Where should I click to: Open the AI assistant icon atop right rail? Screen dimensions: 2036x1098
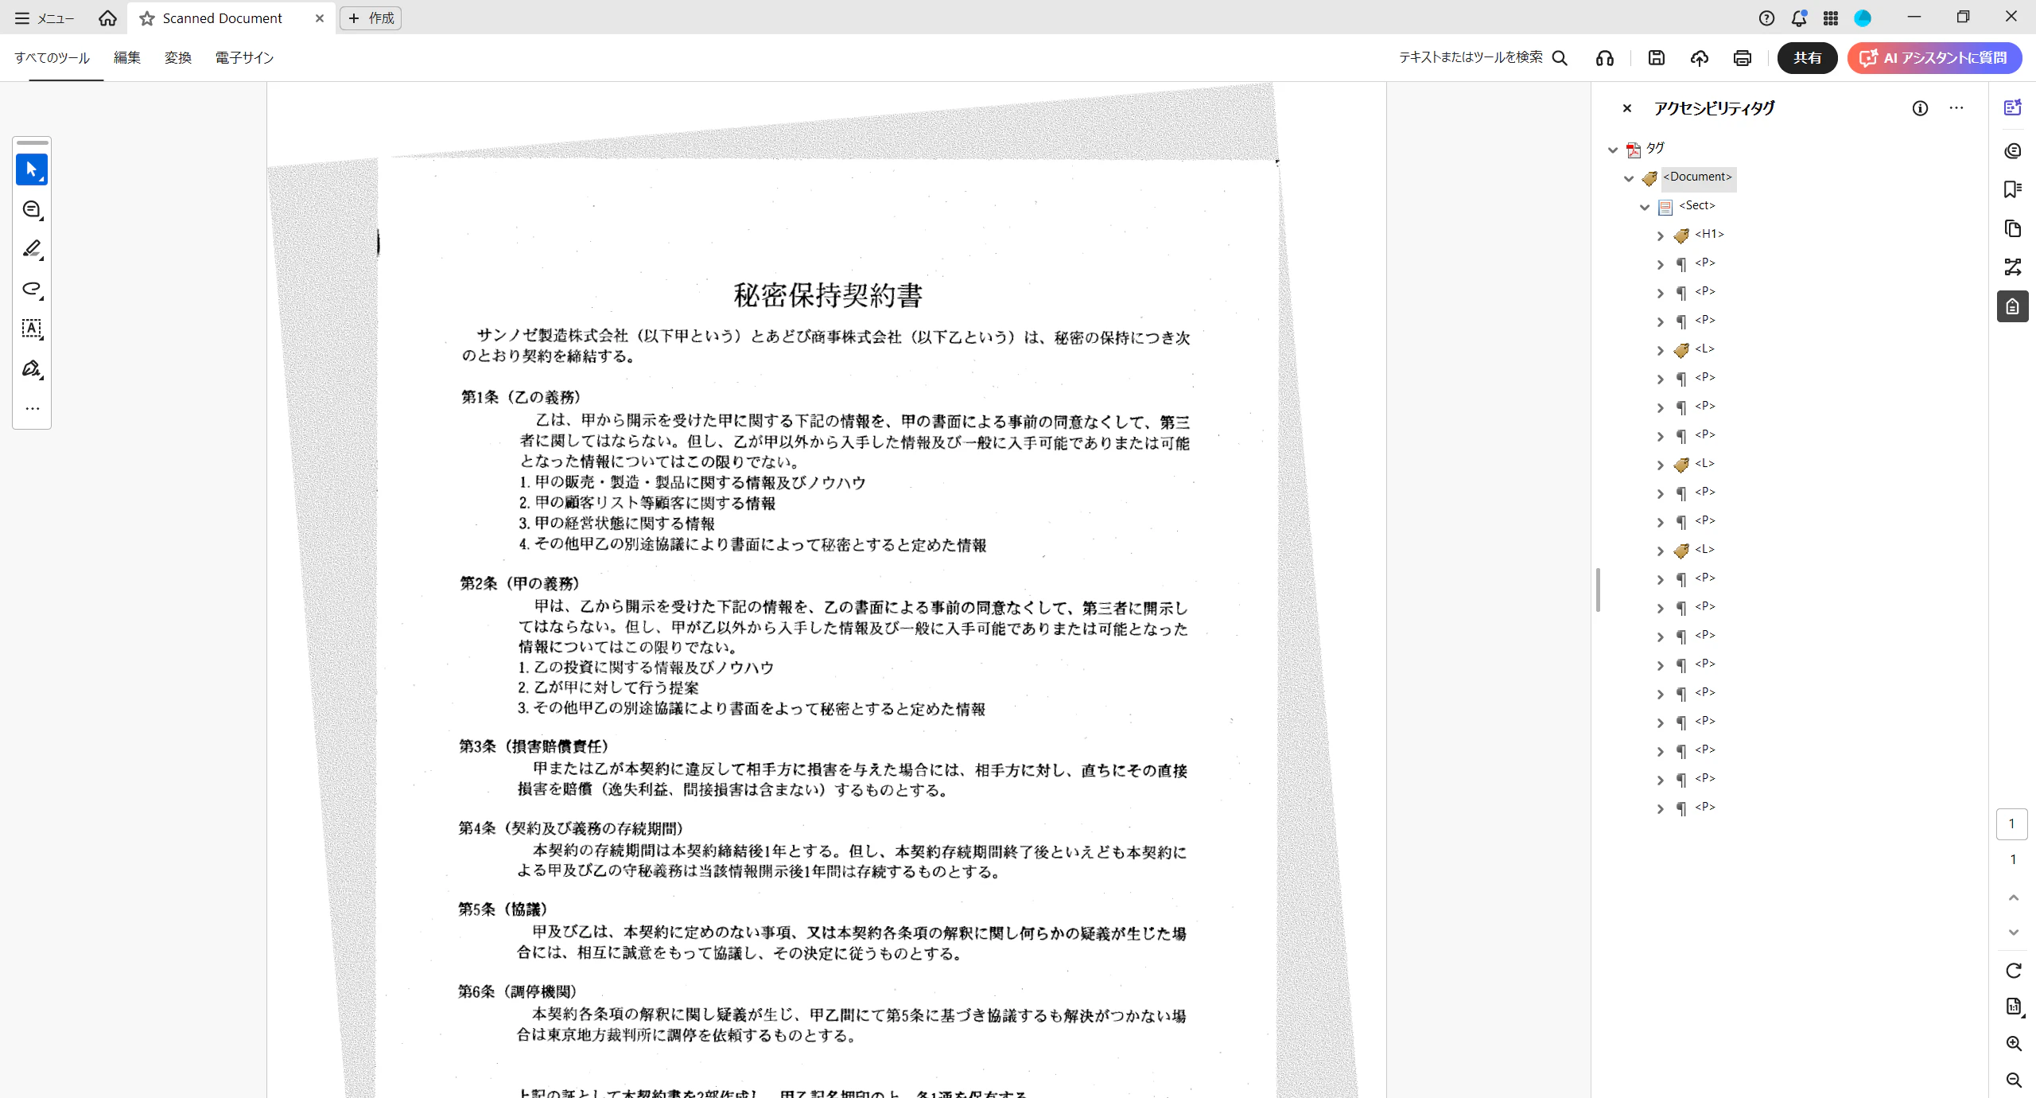pos(2013,108)
